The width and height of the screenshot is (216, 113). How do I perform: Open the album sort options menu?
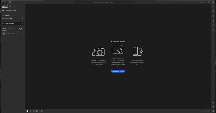coord(22,29)
